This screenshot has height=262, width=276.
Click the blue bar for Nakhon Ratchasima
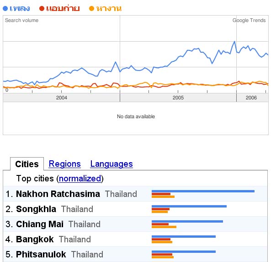203,191
